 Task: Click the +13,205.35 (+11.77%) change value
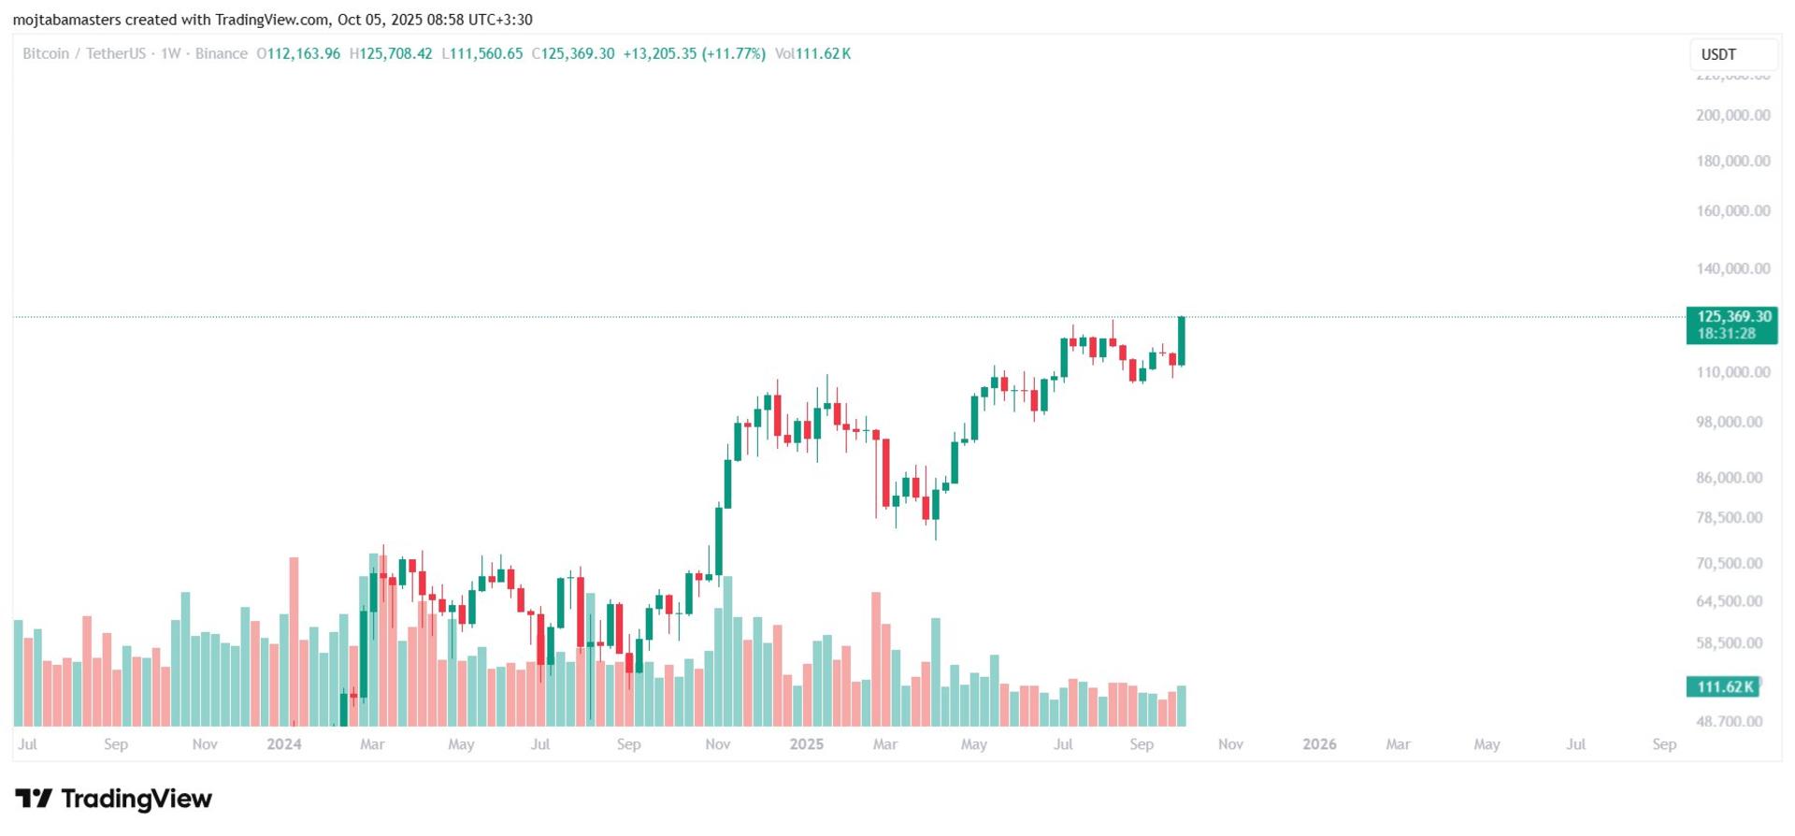695,54
